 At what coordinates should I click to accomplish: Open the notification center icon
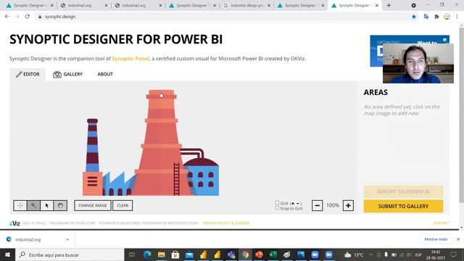tap(453, 254)
